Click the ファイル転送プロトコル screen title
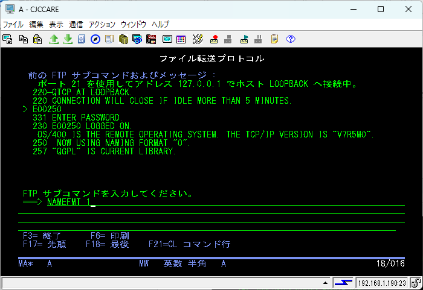 coord(212,58)
